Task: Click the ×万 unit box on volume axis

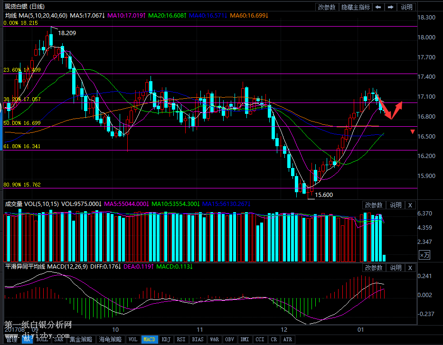Action: 424,255
